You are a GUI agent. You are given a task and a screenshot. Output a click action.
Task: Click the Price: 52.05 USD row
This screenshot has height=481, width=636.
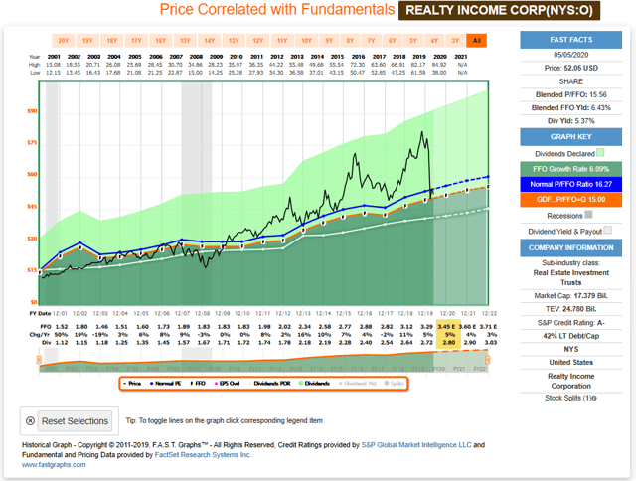570,69
